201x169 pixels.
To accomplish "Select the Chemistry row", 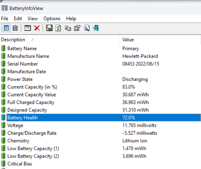I will point(100,141).
